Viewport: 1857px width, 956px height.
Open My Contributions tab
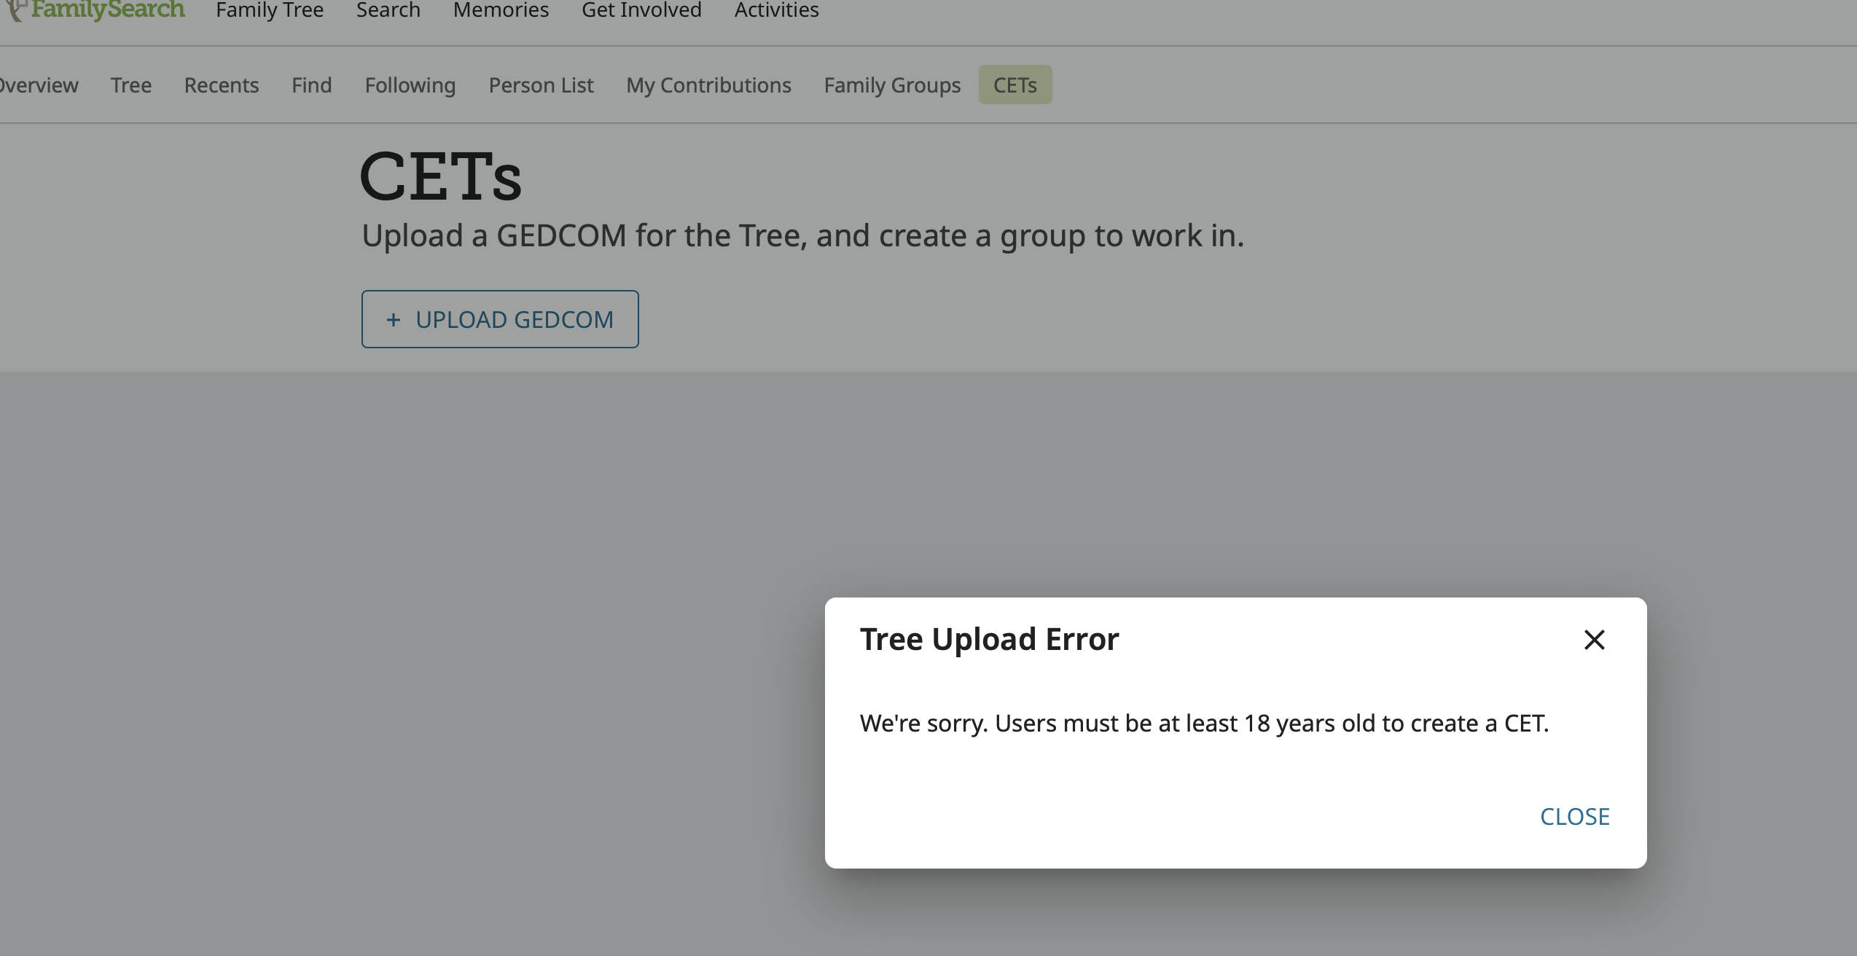pos(708,85)
